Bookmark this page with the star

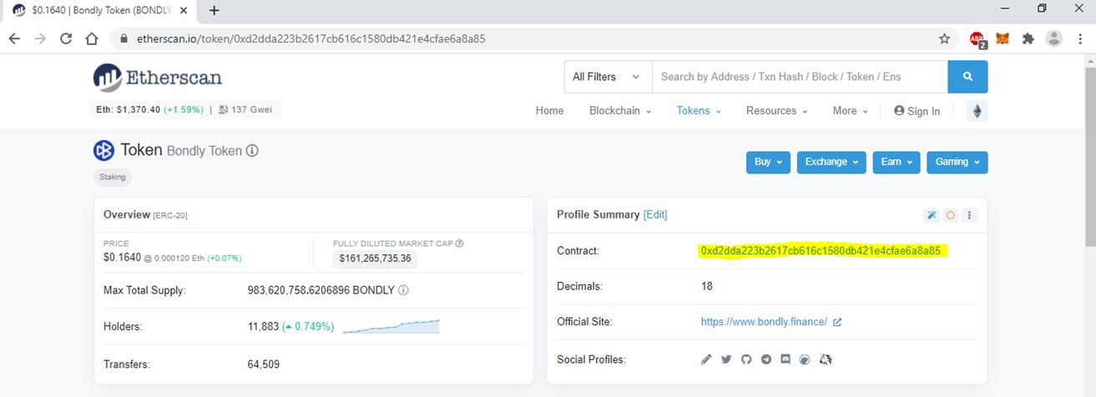click(x=944, y=38)
